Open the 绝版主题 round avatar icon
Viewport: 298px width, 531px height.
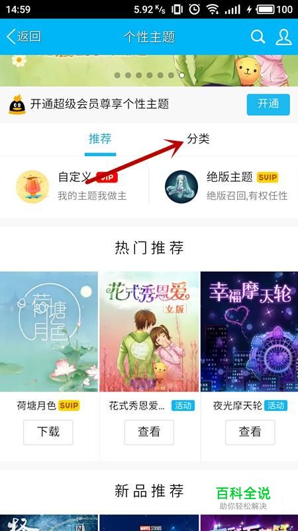181,187
